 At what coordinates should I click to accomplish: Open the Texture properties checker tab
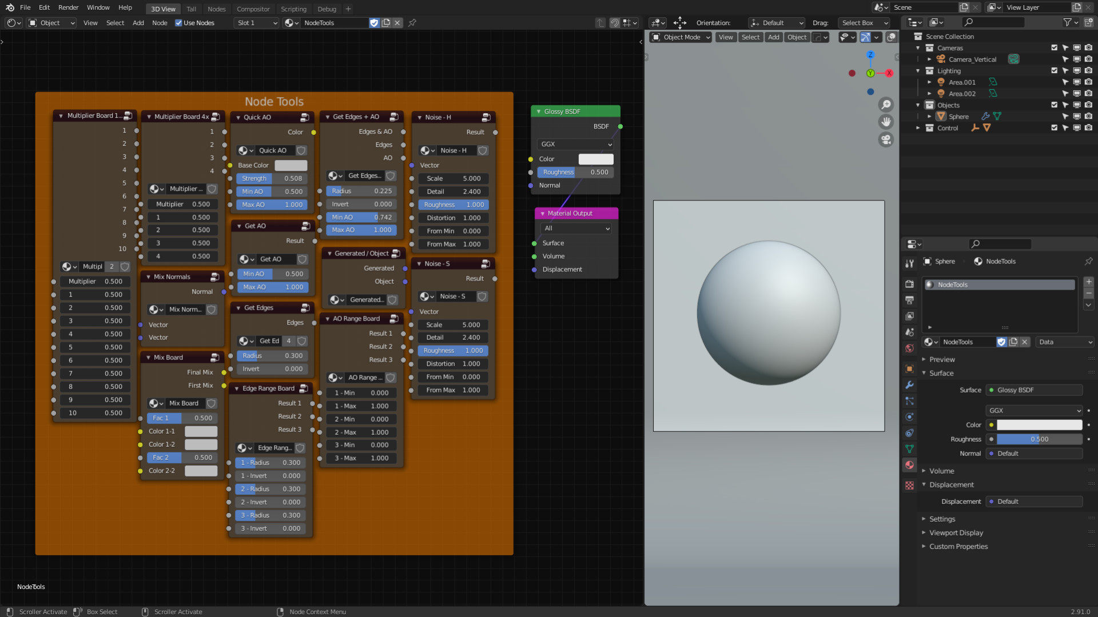tap(909, 486)
